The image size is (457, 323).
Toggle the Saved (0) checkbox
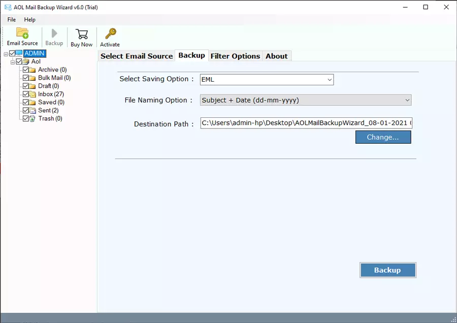26,102
